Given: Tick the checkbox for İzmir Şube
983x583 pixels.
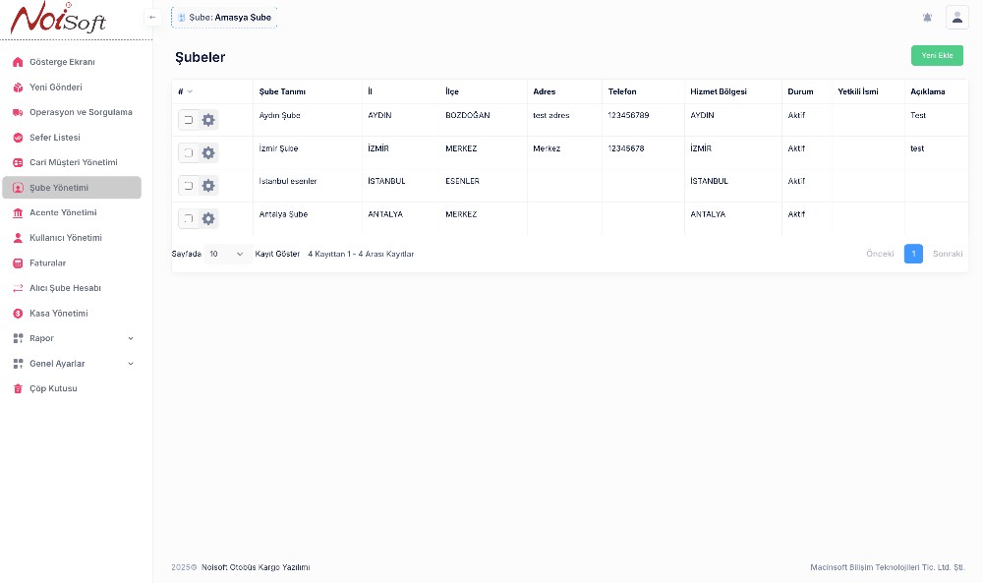Looking at the screenshot, I should (x=189, y=152).
